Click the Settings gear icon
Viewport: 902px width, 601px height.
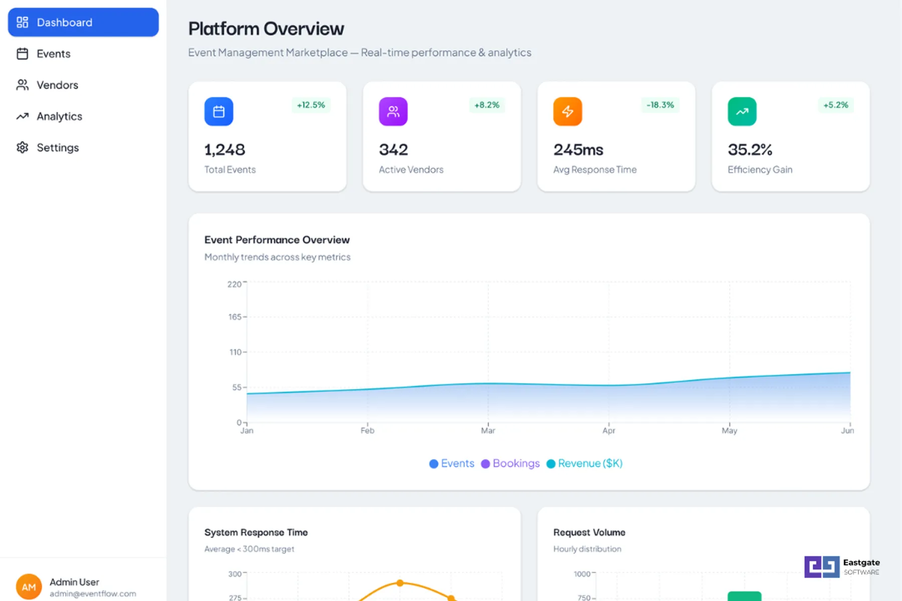click(x=22, y=148)
